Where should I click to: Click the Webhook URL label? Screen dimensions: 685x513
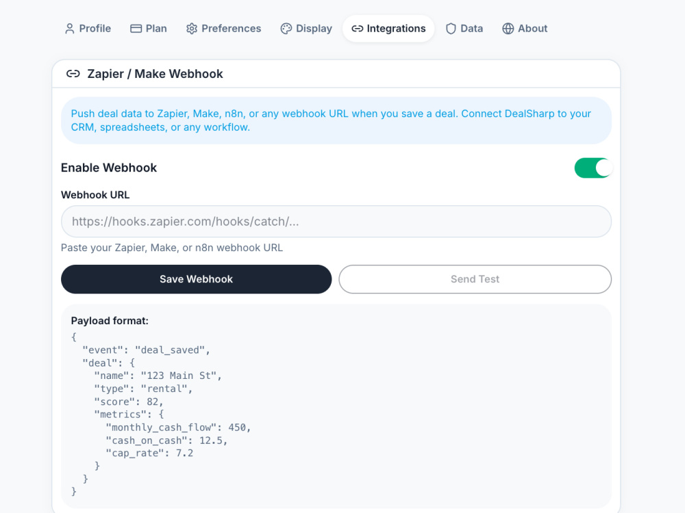(x=95, y=195)
